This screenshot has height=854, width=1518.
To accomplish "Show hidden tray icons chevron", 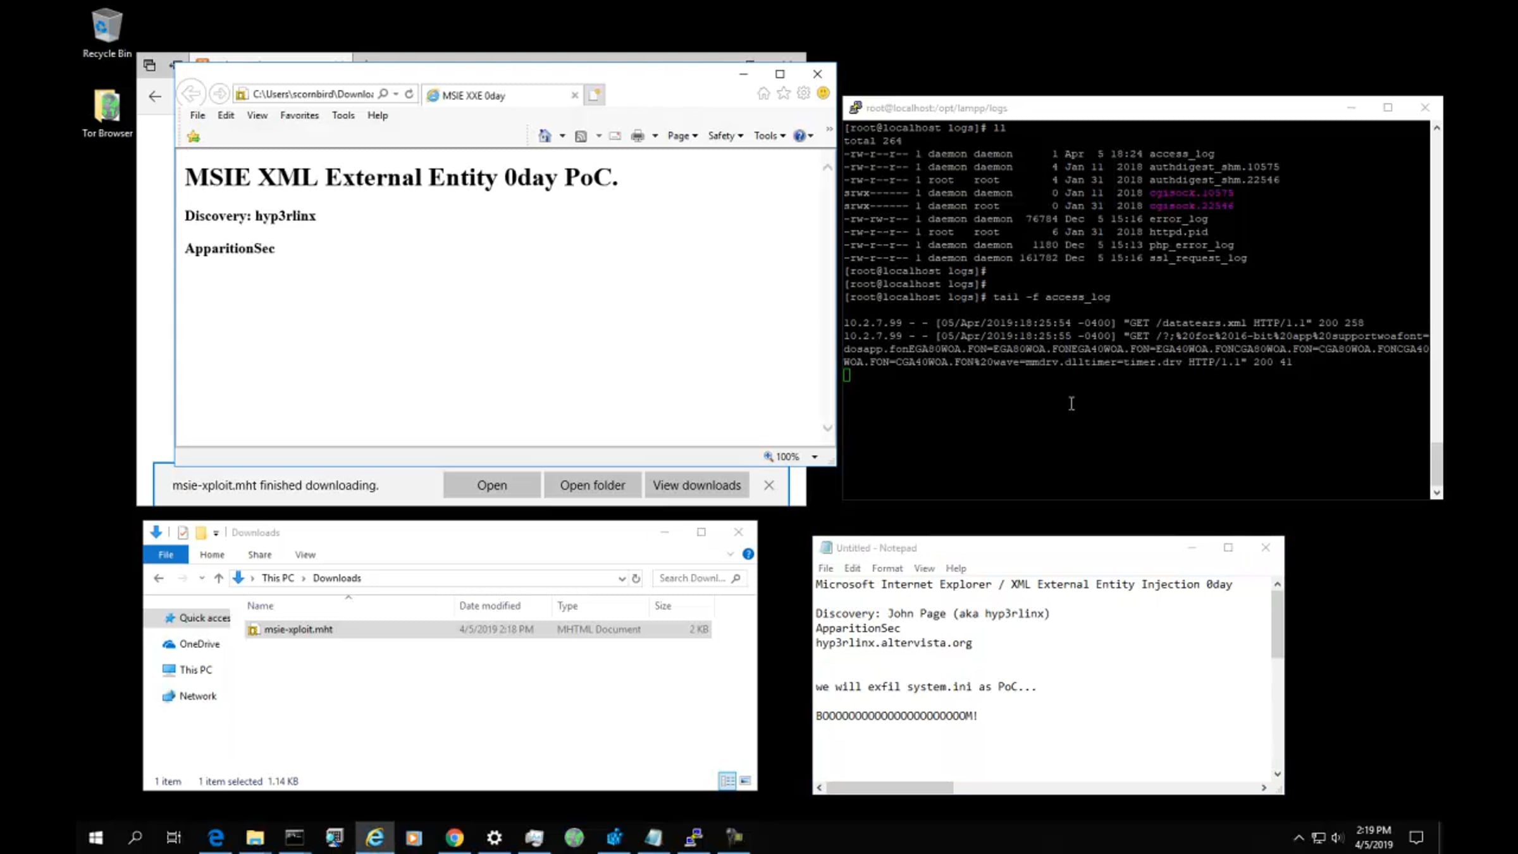I will [x=1299, y=838].
